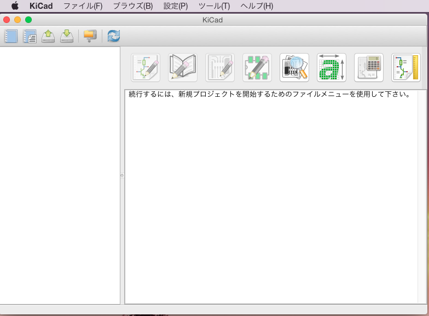This screenshot has height=316, width=429.
Task: Open the PCB calculator icon
Action: pos(369,68)
